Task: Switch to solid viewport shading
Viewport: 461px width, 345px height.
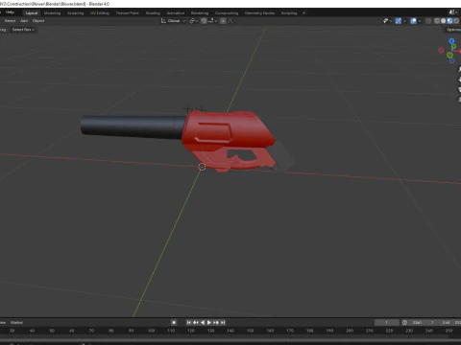Action: pos(443,21)
